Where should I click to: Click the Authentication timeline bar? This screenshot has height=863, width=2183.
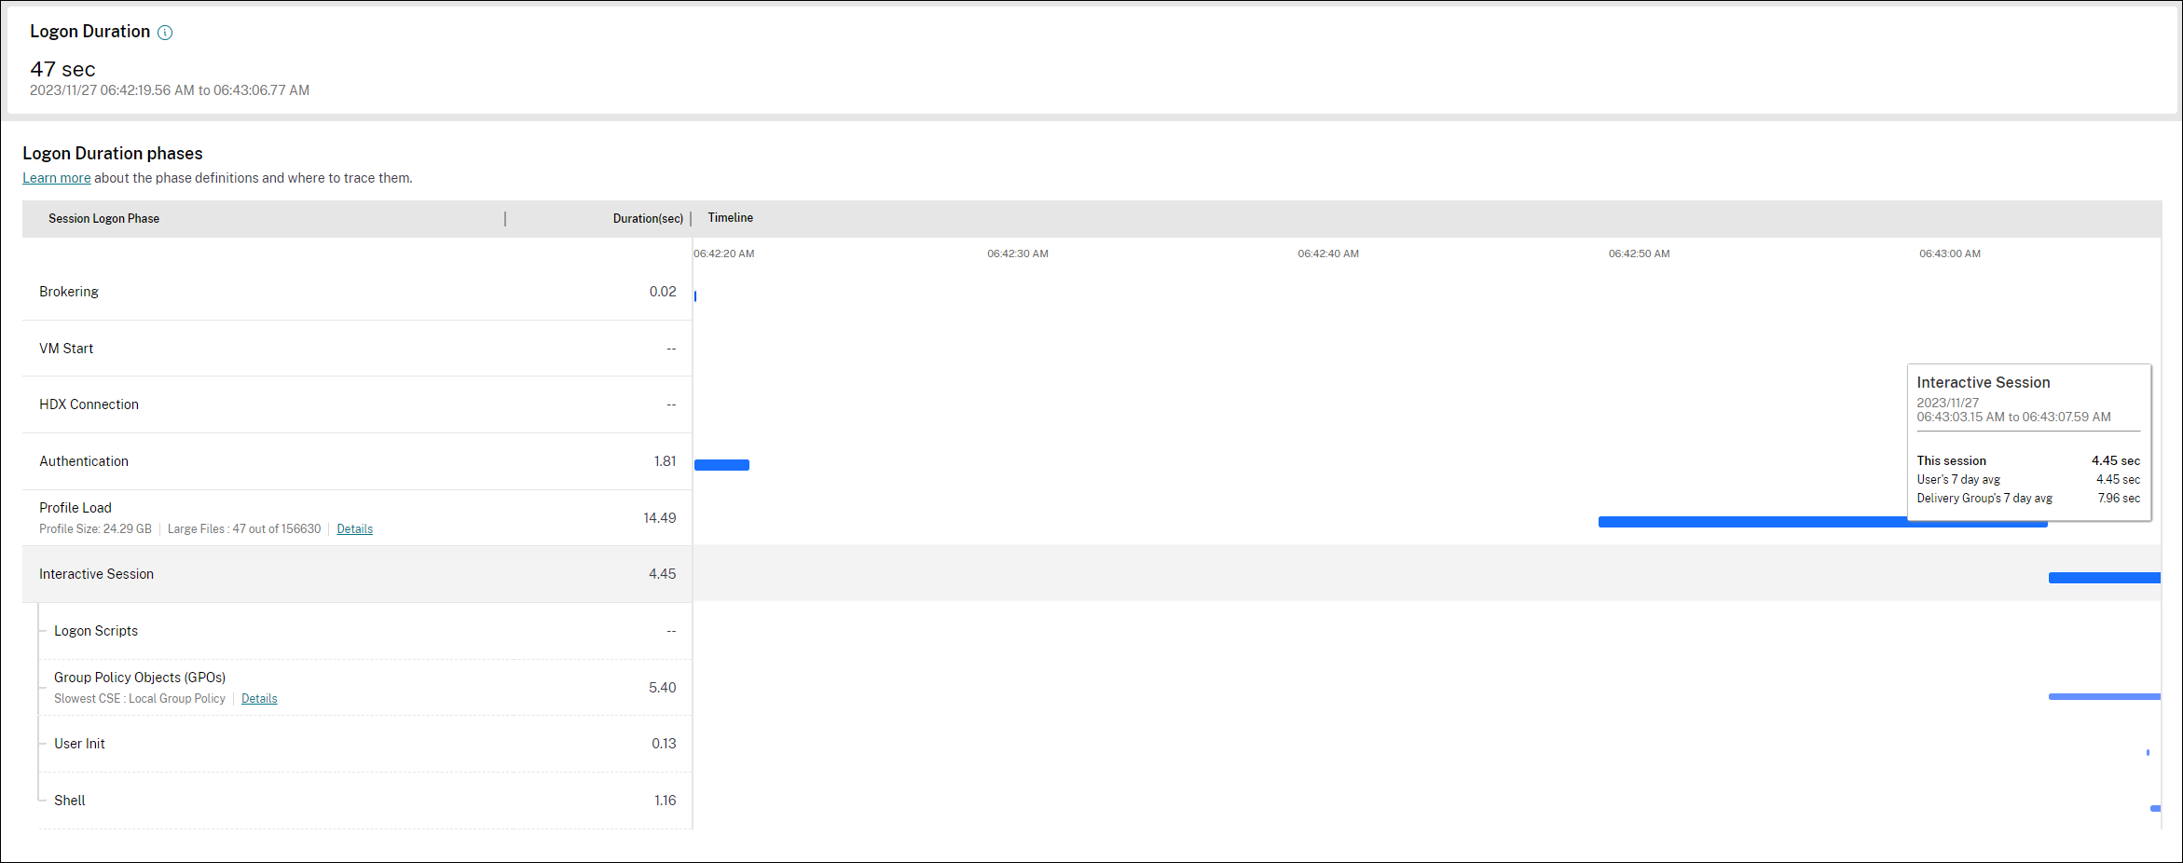[x=721, y=465]
